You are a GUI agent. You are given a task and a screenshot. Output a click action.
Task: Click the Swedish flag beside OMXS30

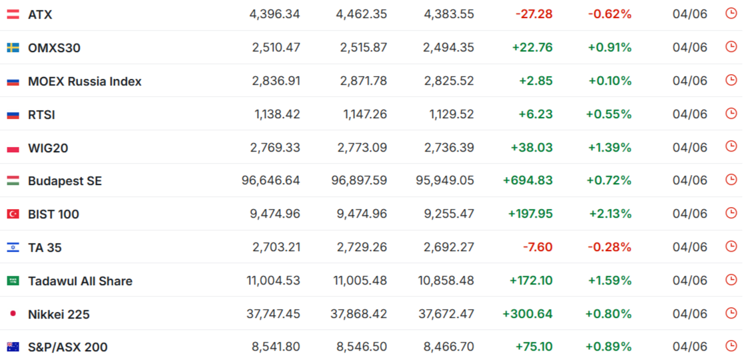pyautogui.click(x=13, y=47)
